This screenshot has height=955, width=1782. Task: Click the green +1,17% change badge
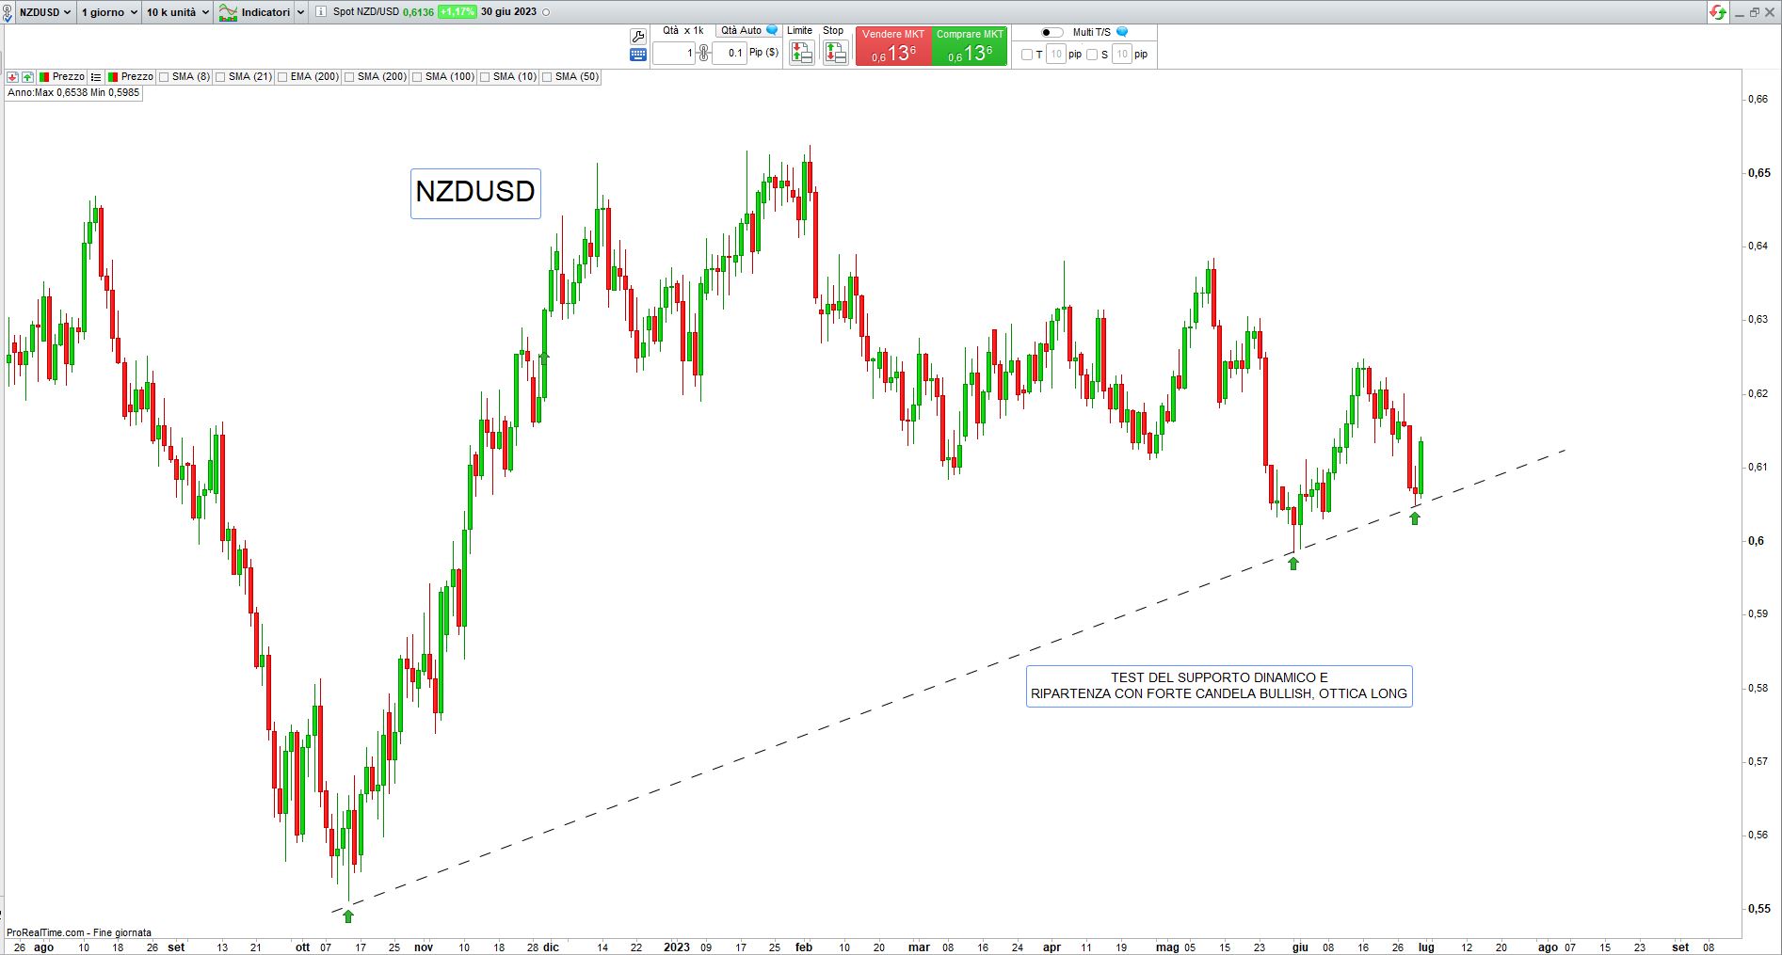pyautogui.click(x=457, y=12)
